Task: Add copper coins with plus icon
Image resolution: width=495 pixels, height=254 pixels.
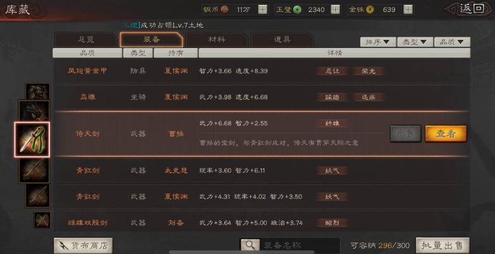Action: pyautogui.click(x=262, y=9)
